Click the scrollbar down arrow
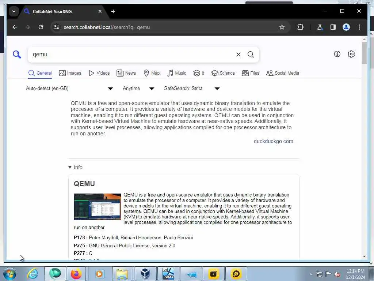Image resolution: width=374 pixels, height=281 pixels. 364,256
